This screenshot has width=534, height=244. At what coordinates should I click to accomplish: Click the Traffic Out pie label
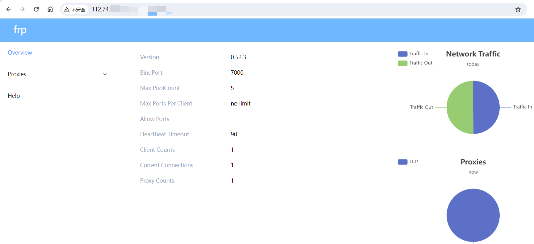[422, 107]
